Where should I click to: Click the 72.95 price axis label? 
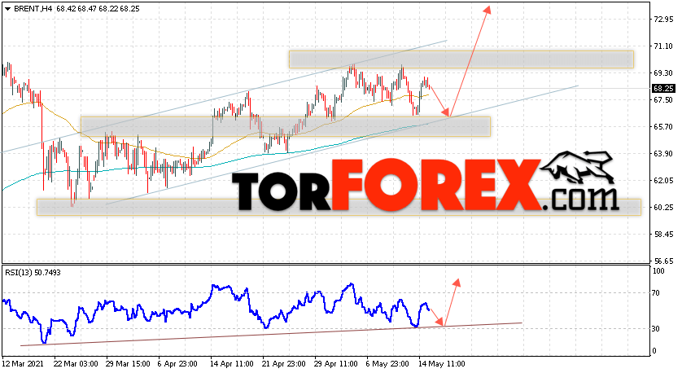tap(664, 20)
